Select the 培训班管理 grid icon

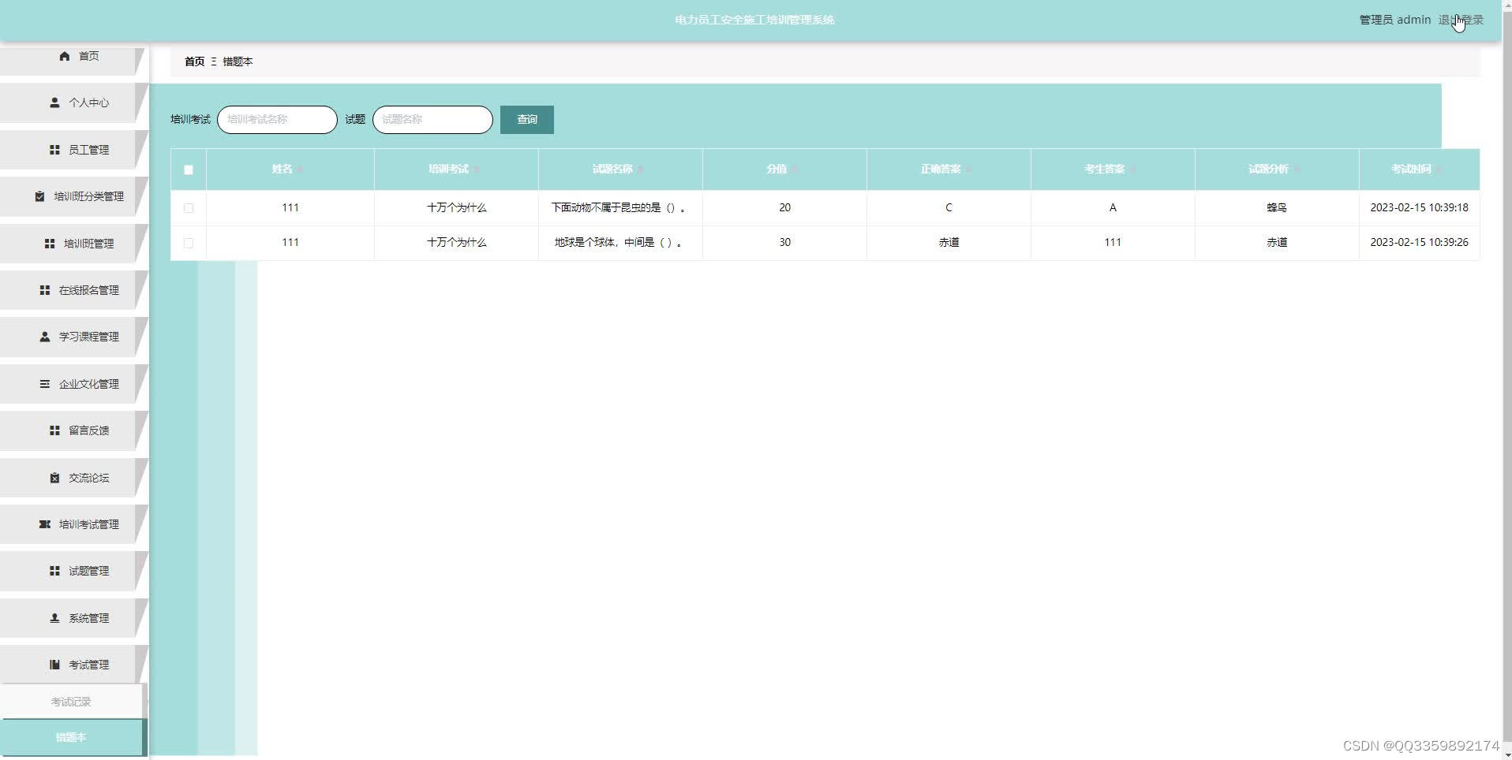(x=50, y=244)
